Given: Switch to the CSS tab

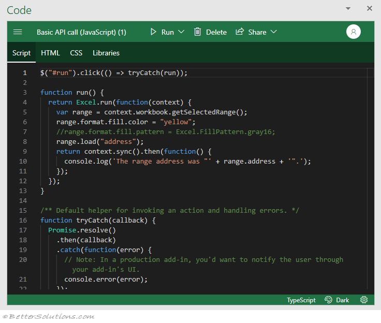Looking at the screenshot, I should 76,53.
